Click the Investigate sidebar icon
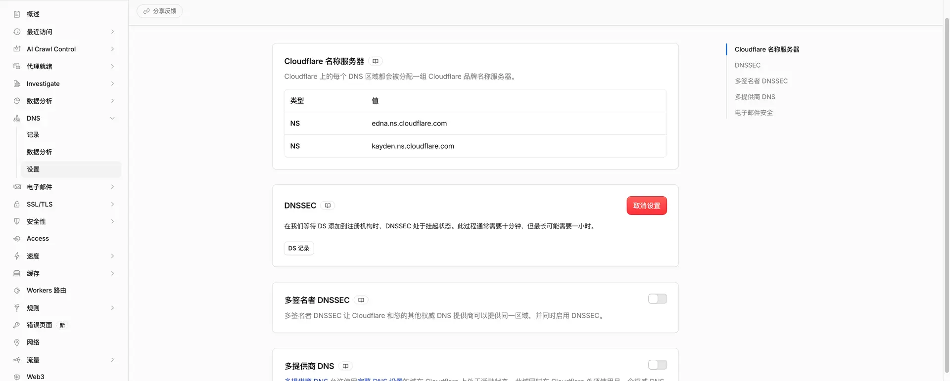The image size is (950, 381). tap(17, 84)
